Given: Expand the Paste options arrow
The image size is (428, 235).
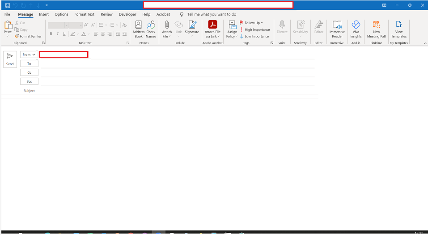Looking at the screenshot, I should click(x=8, y=36).
